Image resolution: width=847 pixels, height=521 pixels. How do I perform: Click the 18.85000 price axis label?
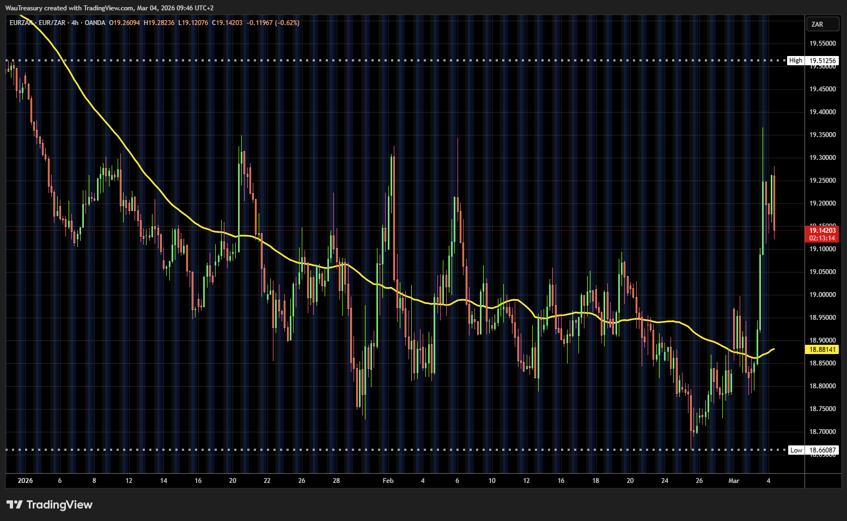click(x=822, y=363)
